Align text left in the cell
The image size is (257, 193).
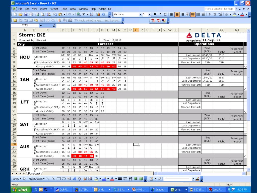click(172, 14)
